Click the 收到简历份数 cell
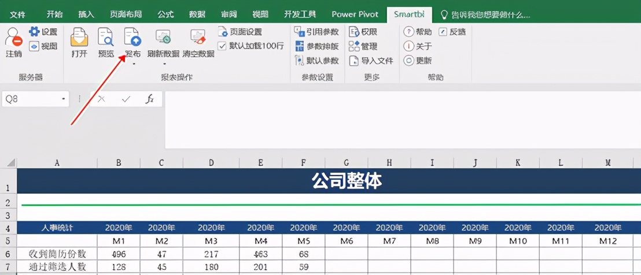 pos(57,254)
